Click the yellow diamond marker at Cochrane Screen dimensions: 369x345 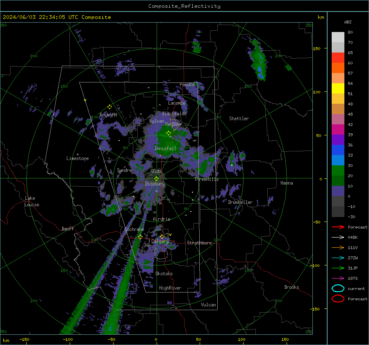pyautogui.click(x=140, y=237)
